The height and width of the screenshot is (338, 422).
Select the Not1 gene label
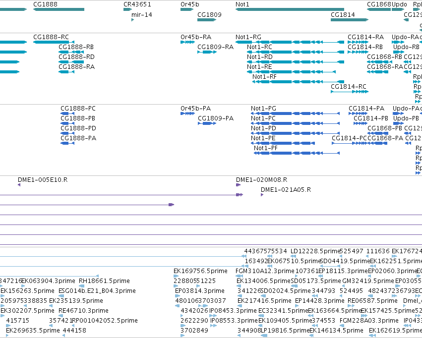242,4
